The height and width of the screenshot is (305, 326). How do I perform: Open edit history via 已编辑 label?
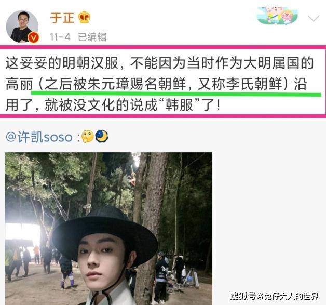coord(92,37)
